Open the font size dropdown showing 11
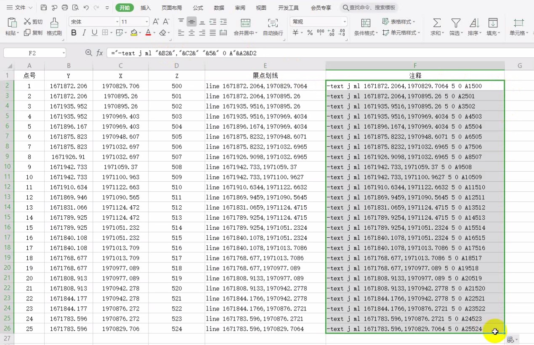This screenshot has width=534, height=345. click(x=147, y=21)
